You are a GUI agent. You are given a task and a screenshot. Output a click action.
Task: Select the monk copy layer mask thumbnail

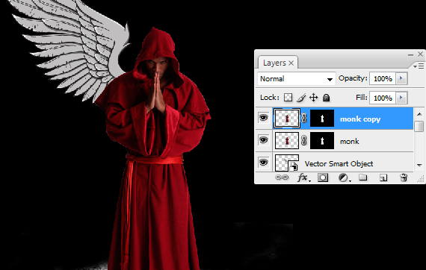322,119
